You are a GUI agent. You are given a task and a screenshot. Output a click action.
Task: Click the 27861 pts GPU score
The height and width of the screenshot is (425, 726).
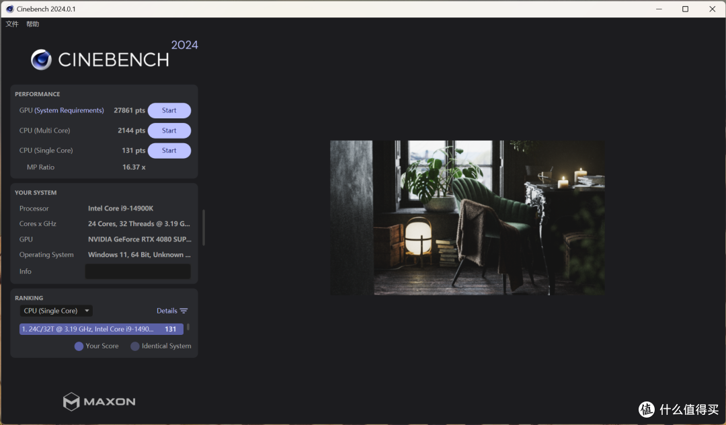tap(129, 110)
